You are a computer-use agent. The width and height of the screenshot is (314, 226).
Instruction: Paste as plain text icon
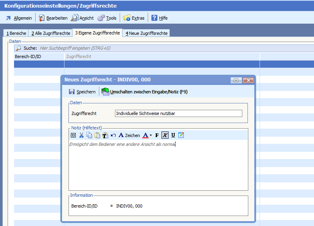[x=105, y=135]
